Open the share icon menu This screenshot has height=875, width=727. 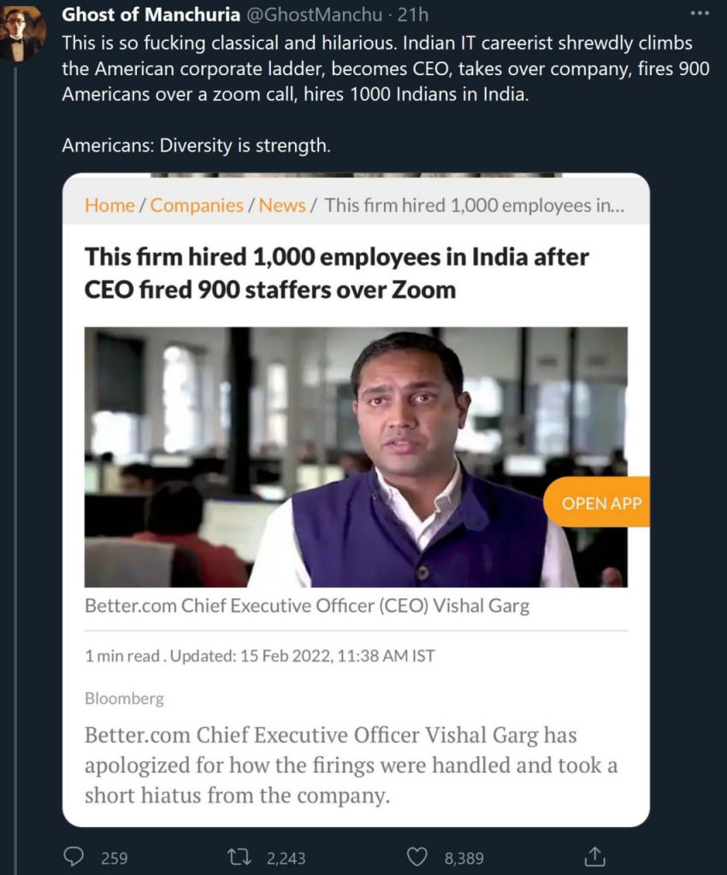click(595, 857)
